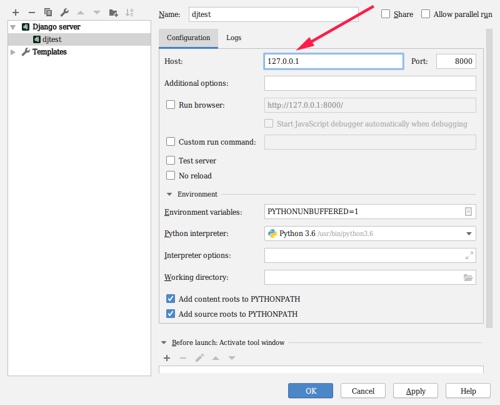The width and height of the screenshot is (500, 405).
Task: Sort configurations alphabetically icon
Action: (129, 13)
